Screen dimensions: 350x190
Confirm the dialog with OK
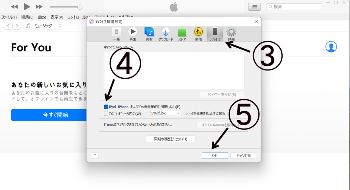point(215,156)
